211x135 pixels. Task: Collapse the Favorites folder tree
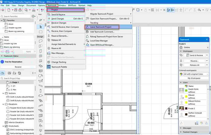coord(2,20)
